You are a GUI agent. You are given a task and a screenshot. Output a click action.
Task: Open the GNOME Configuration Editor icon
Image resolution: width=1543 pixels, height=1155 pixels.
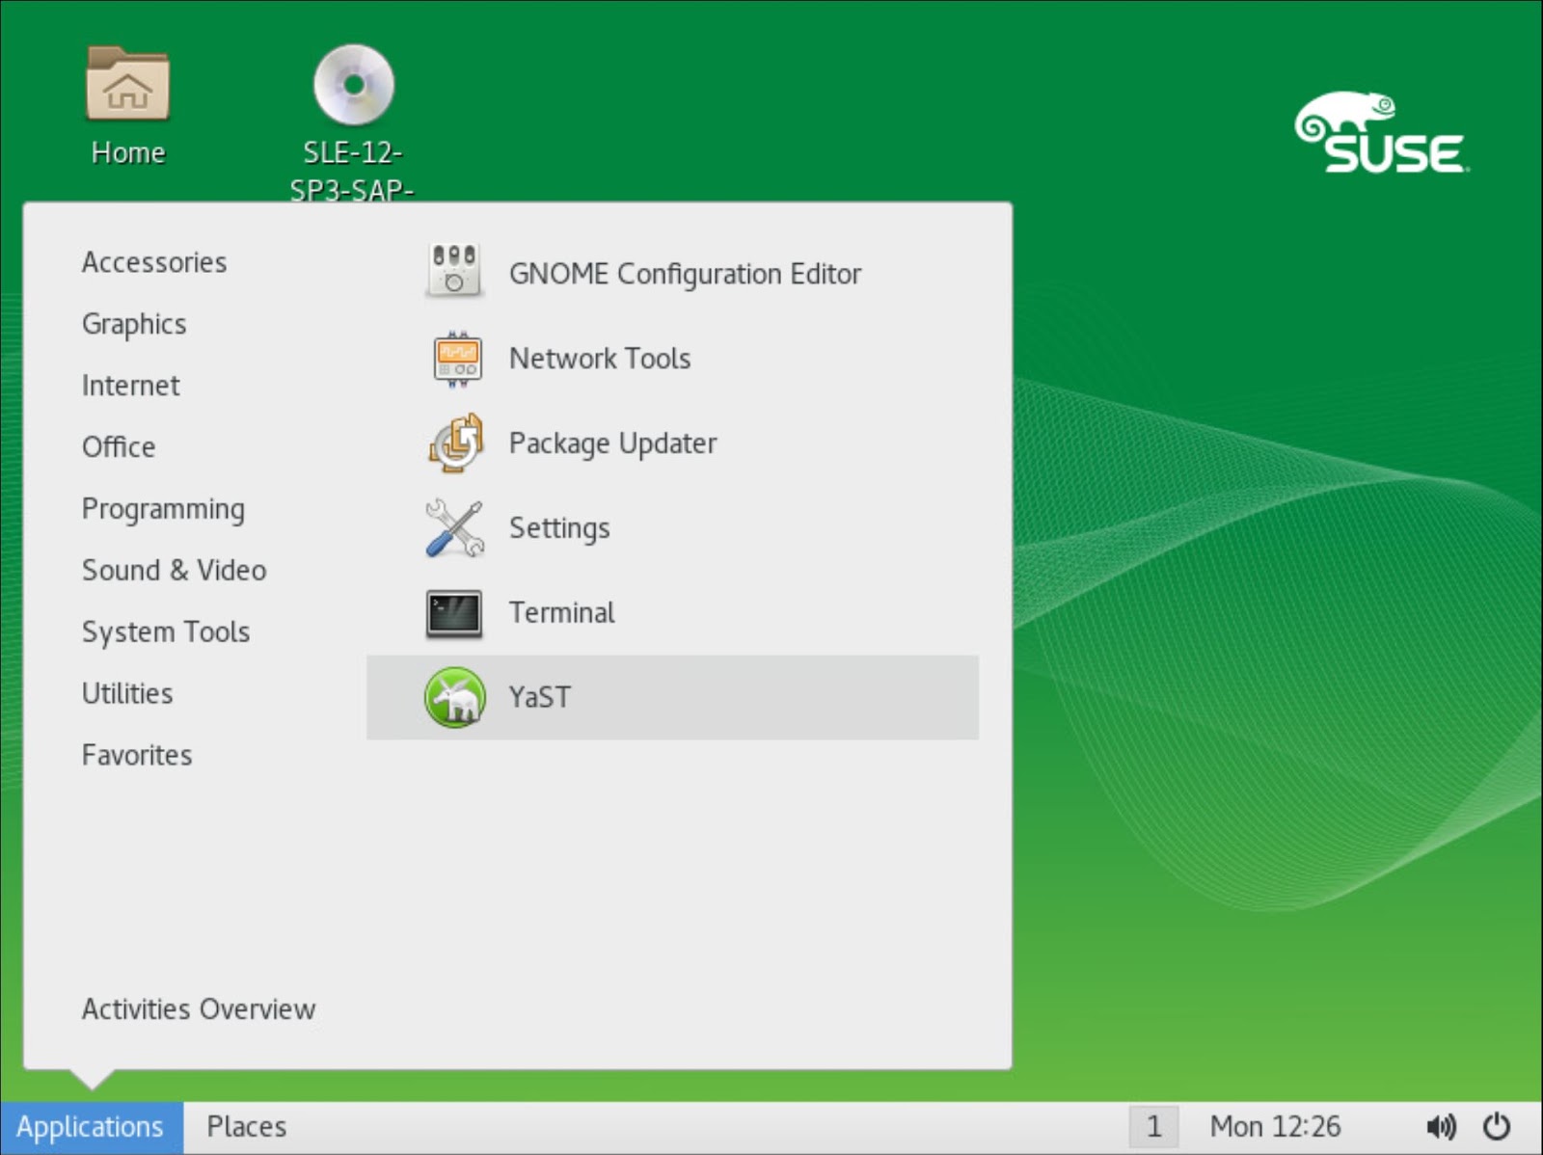pos(454,272)
